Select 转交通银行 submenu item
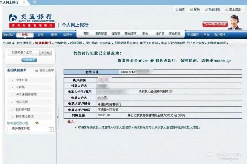Screen dimensions: 247x164 (24, 43)
